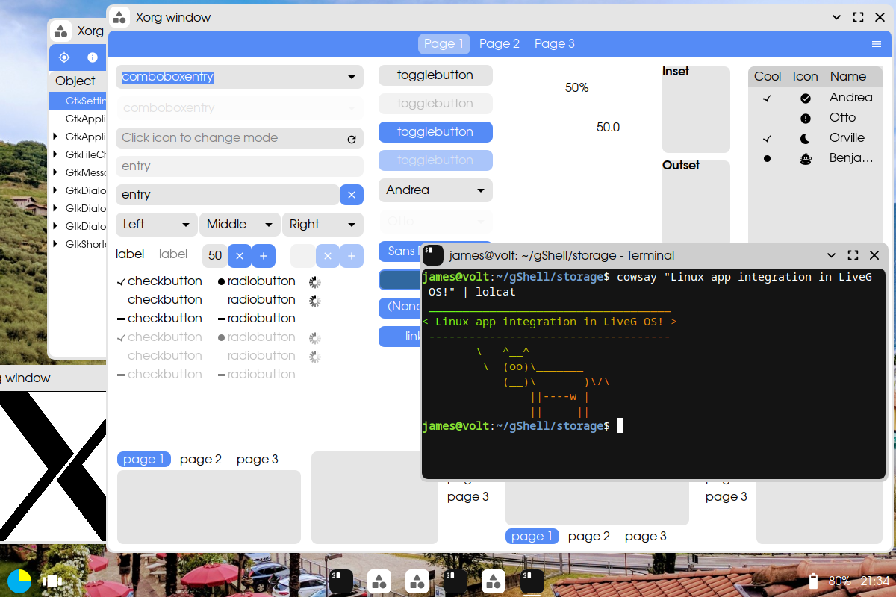896x597 pixels.
Task: Click the refresh icon in the mode entry
Action: [352, 139]
